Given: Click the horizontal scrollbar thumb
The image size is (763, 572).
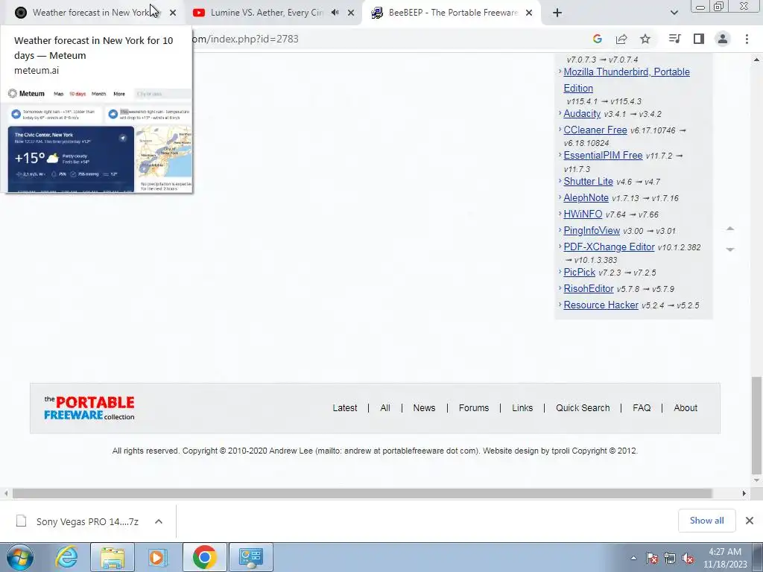Looking at the screenshot, I should point(362,494).
